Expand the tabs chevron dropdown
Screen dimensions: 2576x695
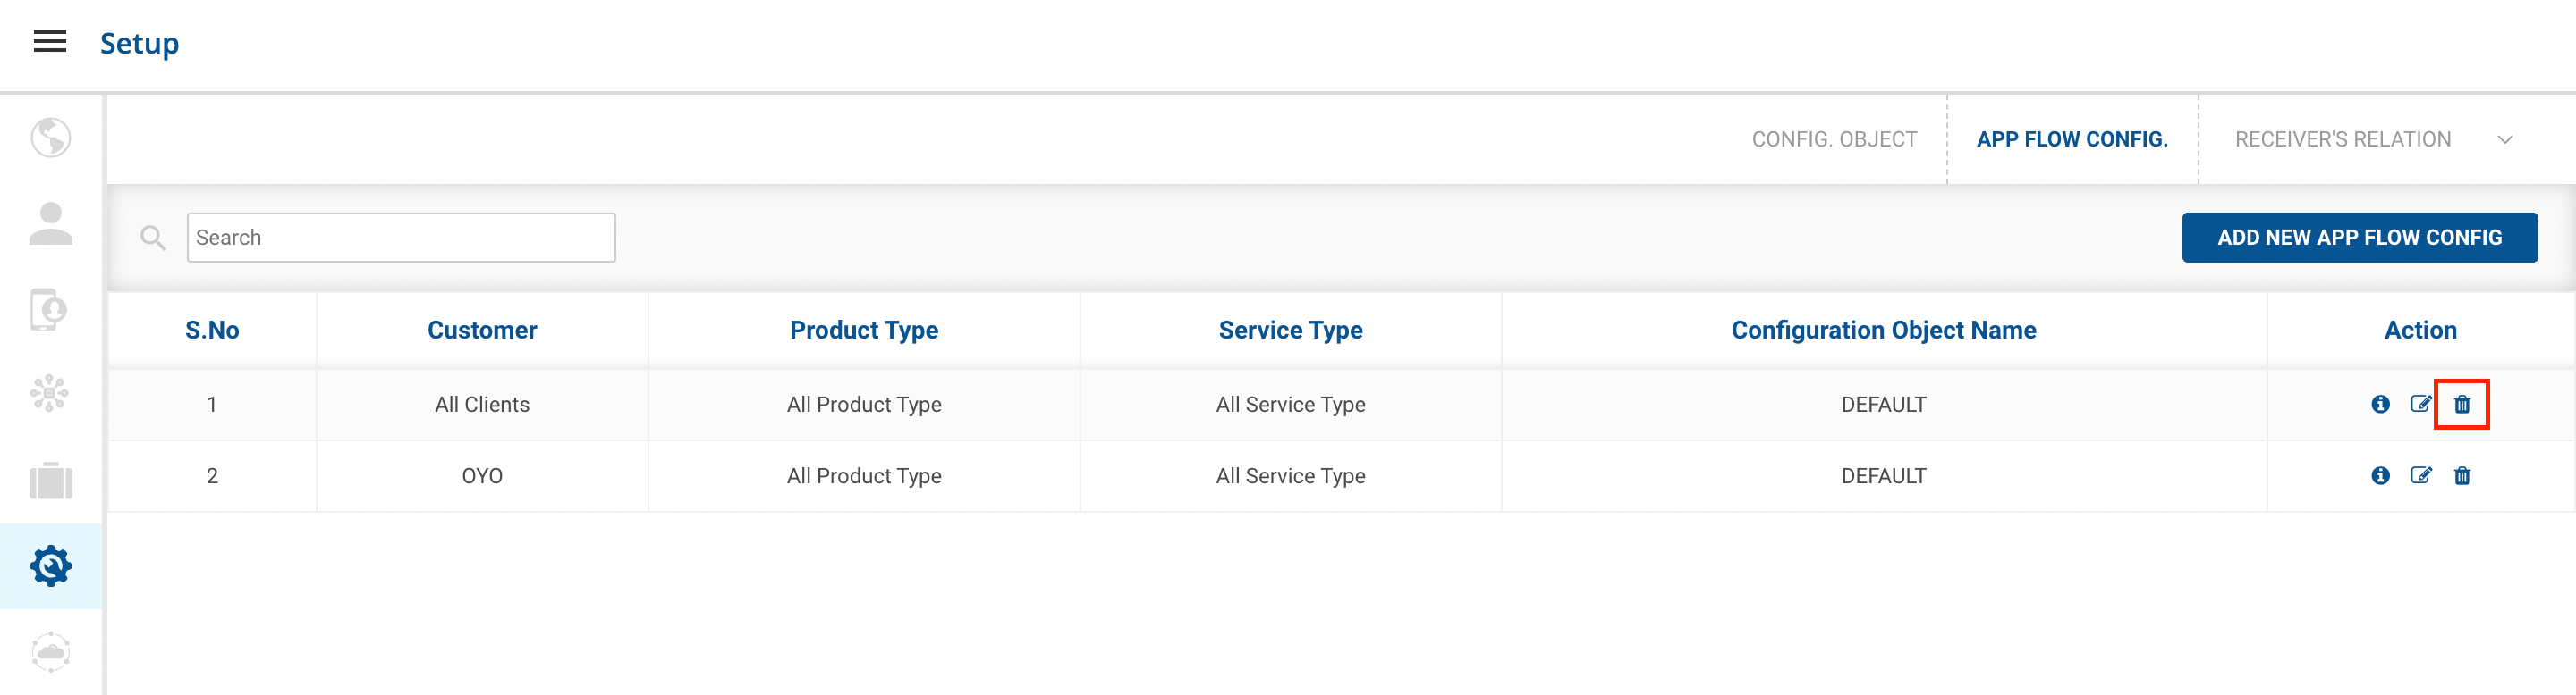point(2504,139)
